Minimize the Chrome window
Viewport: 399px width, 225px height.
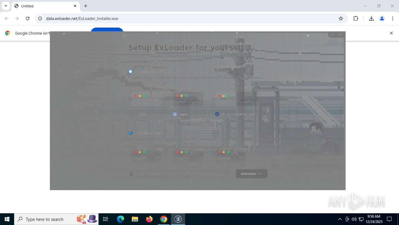[365, 6]
